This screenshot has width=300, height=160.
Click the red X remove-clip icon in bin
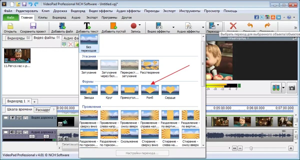tap(71, 44)
